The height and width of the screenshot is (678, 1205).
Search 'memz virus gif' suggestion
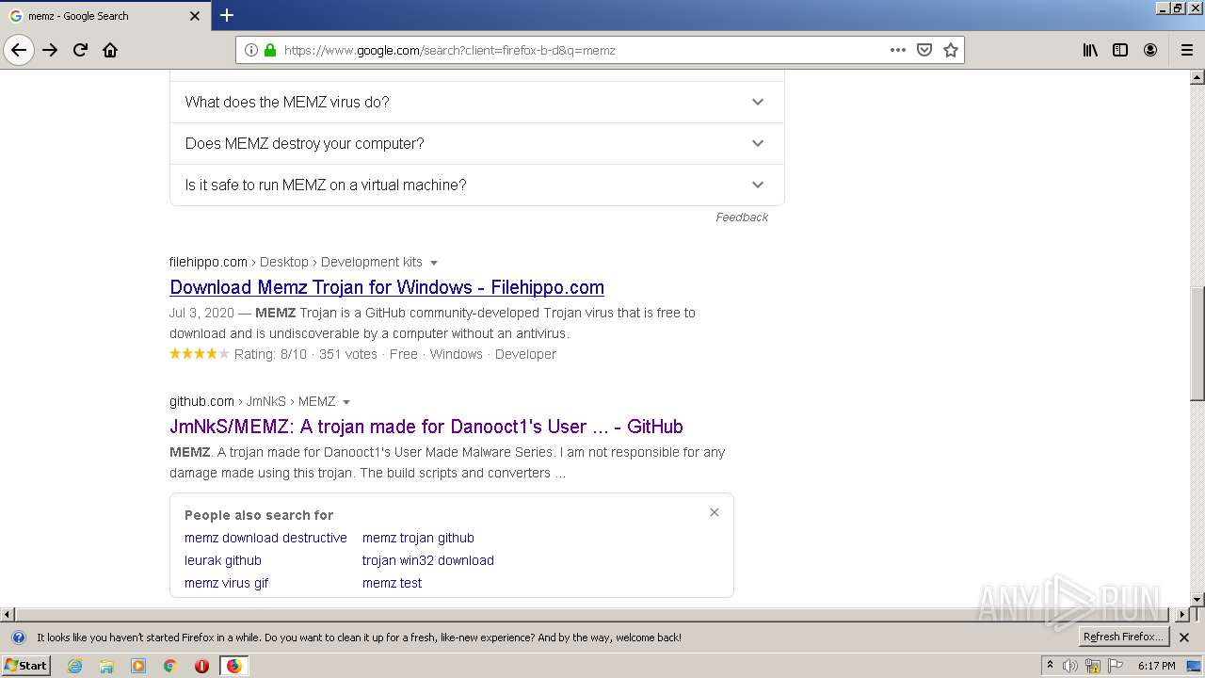point(226,583)
